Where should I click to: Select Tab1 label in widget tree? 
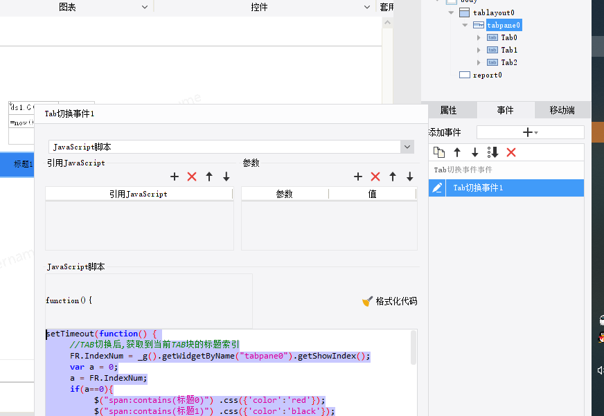coord(509,50)
